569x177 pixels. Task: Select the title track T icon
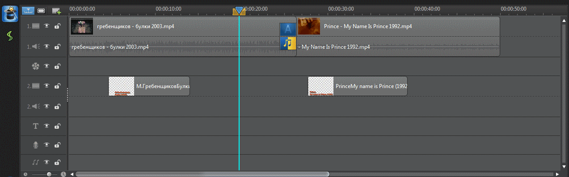(x=36, y=126)
